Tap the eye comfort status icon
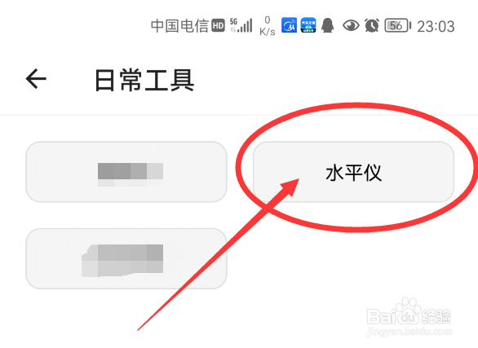 [351, 25]
